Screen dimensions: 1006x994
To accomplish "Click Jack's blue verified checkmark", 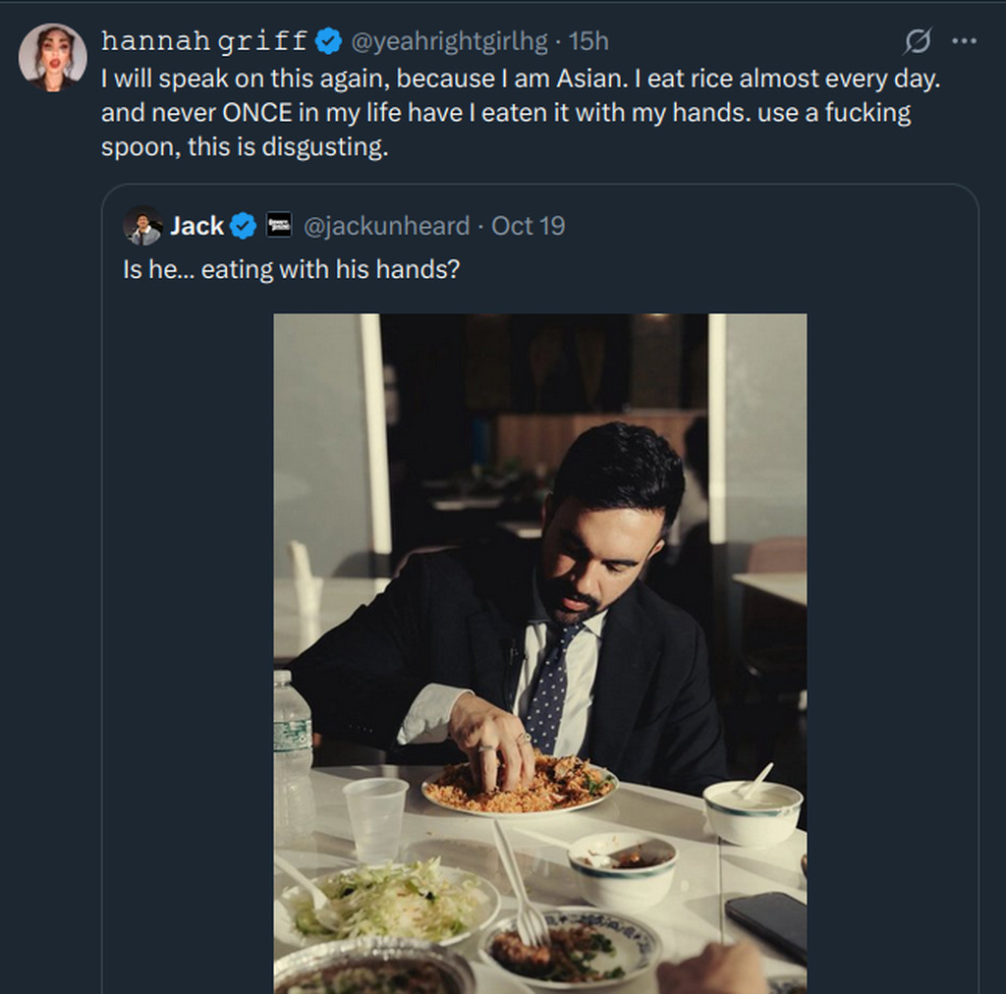I will pos(243,226).
